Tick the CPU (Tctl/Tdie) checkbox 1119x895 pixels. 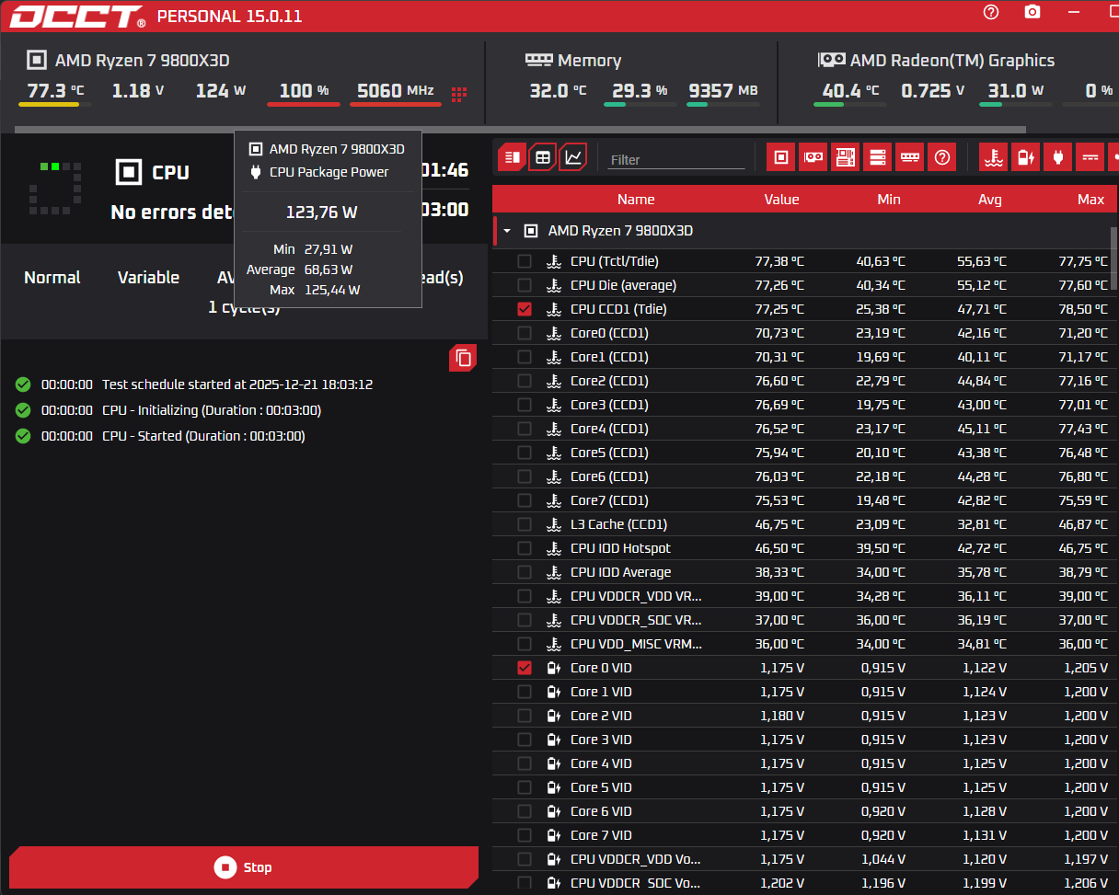525,261
